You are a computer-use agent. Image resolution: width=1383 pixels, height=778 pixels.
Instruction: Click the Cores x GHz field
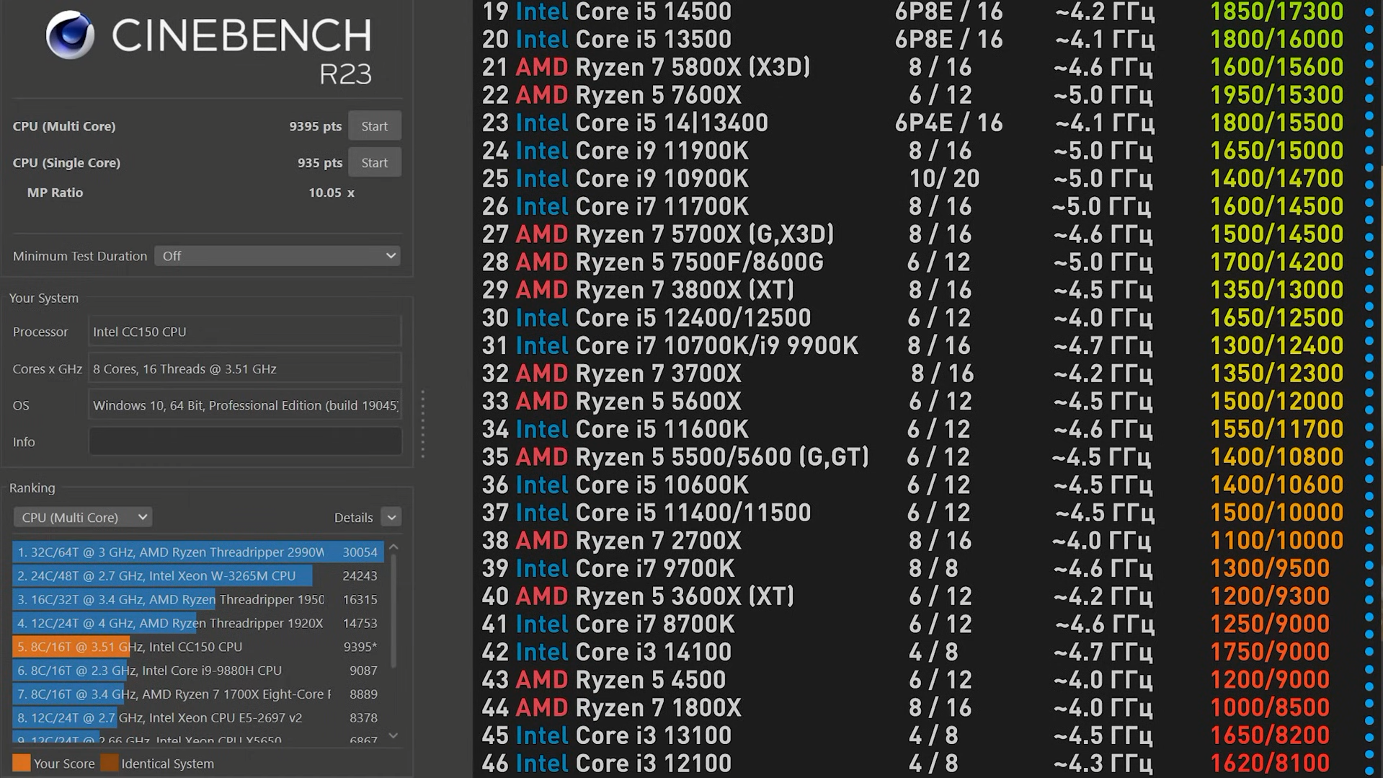[245, 368]
